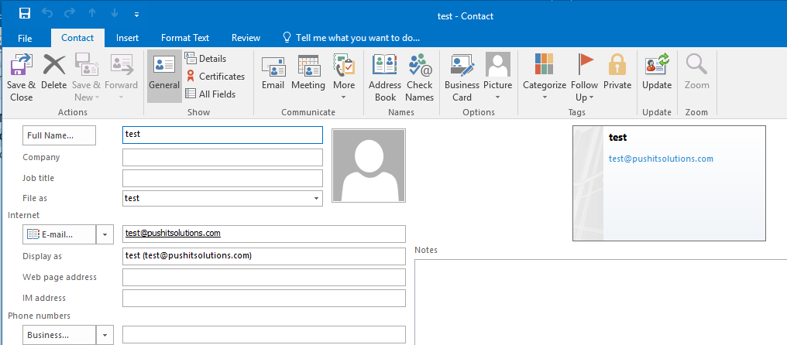This screenshot has width=787, height=345.
Task: Click the Save icon in quick access toolbar
Action: [25, 14]
